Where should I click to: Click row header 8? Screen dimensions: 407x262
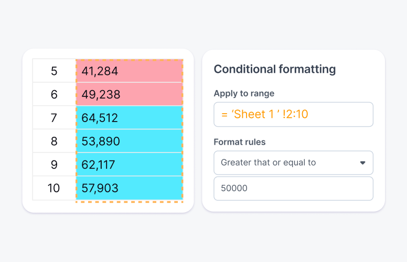click(x=54, y=141)
